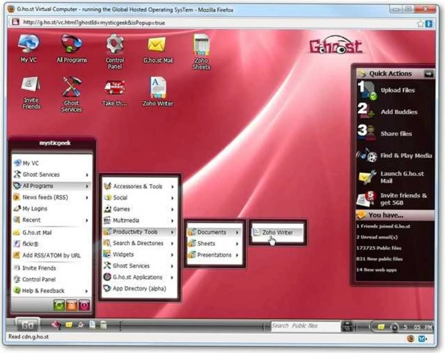This screenshot has height=353, width=445.
Task: Expand the Recent submenu
Action: (52, 220)
